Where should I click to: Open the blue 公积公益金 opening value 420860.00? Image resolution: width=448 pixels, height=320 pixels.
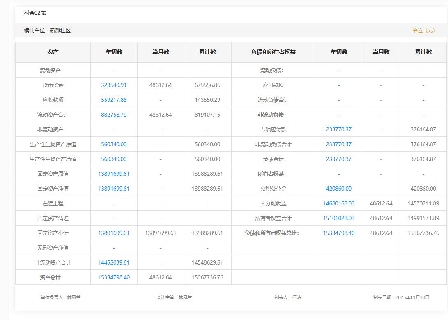(338, 189)
